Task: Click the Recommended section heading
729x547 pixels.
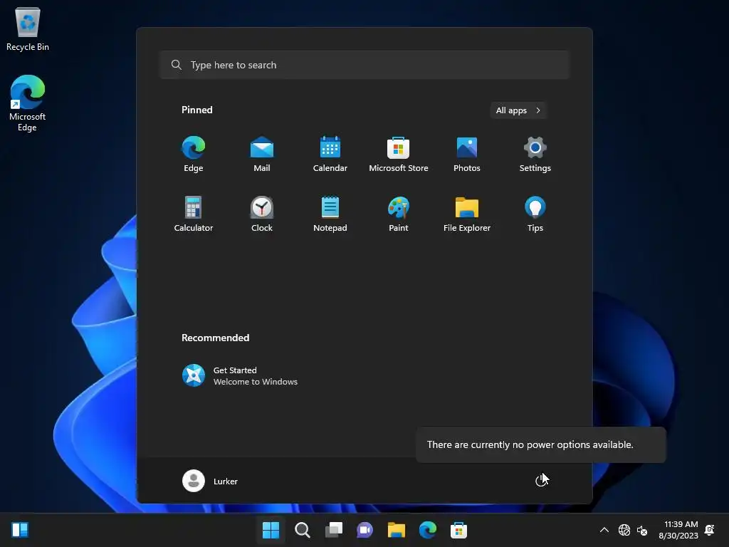Action: (215, 338)
